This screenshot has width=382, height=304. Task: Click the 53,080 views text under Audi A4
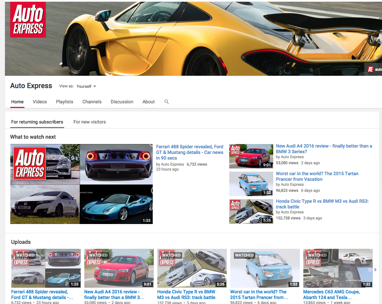287,163
